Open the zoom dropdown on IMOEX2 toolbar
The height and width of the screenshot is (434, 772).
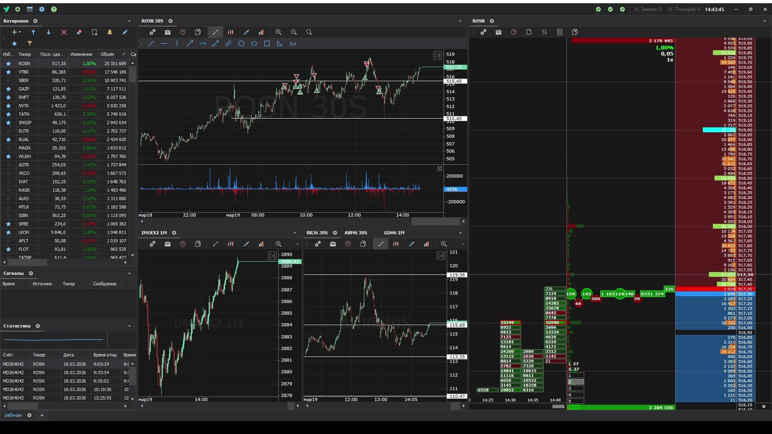[x=298, y=244]
